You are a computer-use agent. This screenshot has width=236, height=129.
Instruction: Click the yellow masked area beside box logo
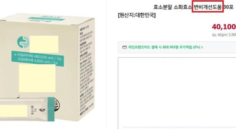point(44,44)
